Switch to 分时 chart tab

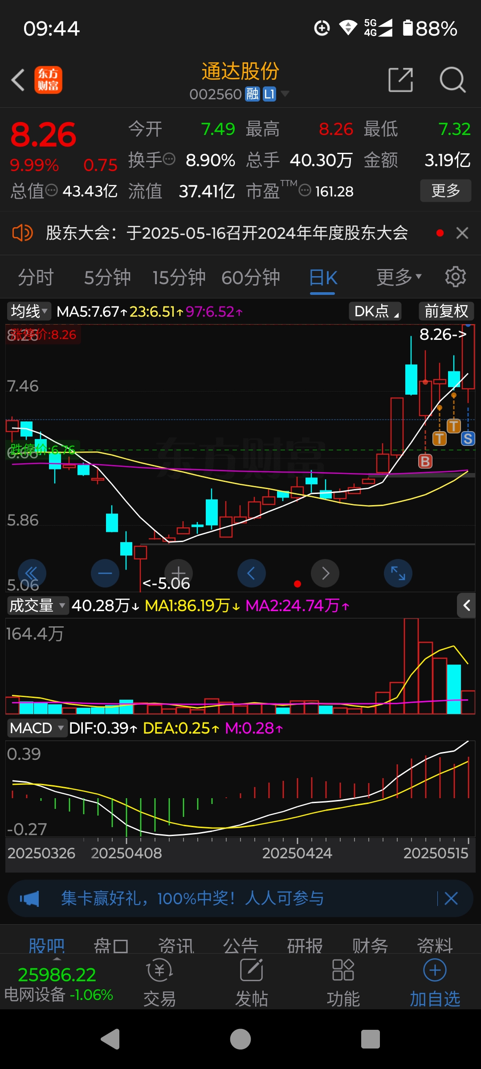[36, 277]
